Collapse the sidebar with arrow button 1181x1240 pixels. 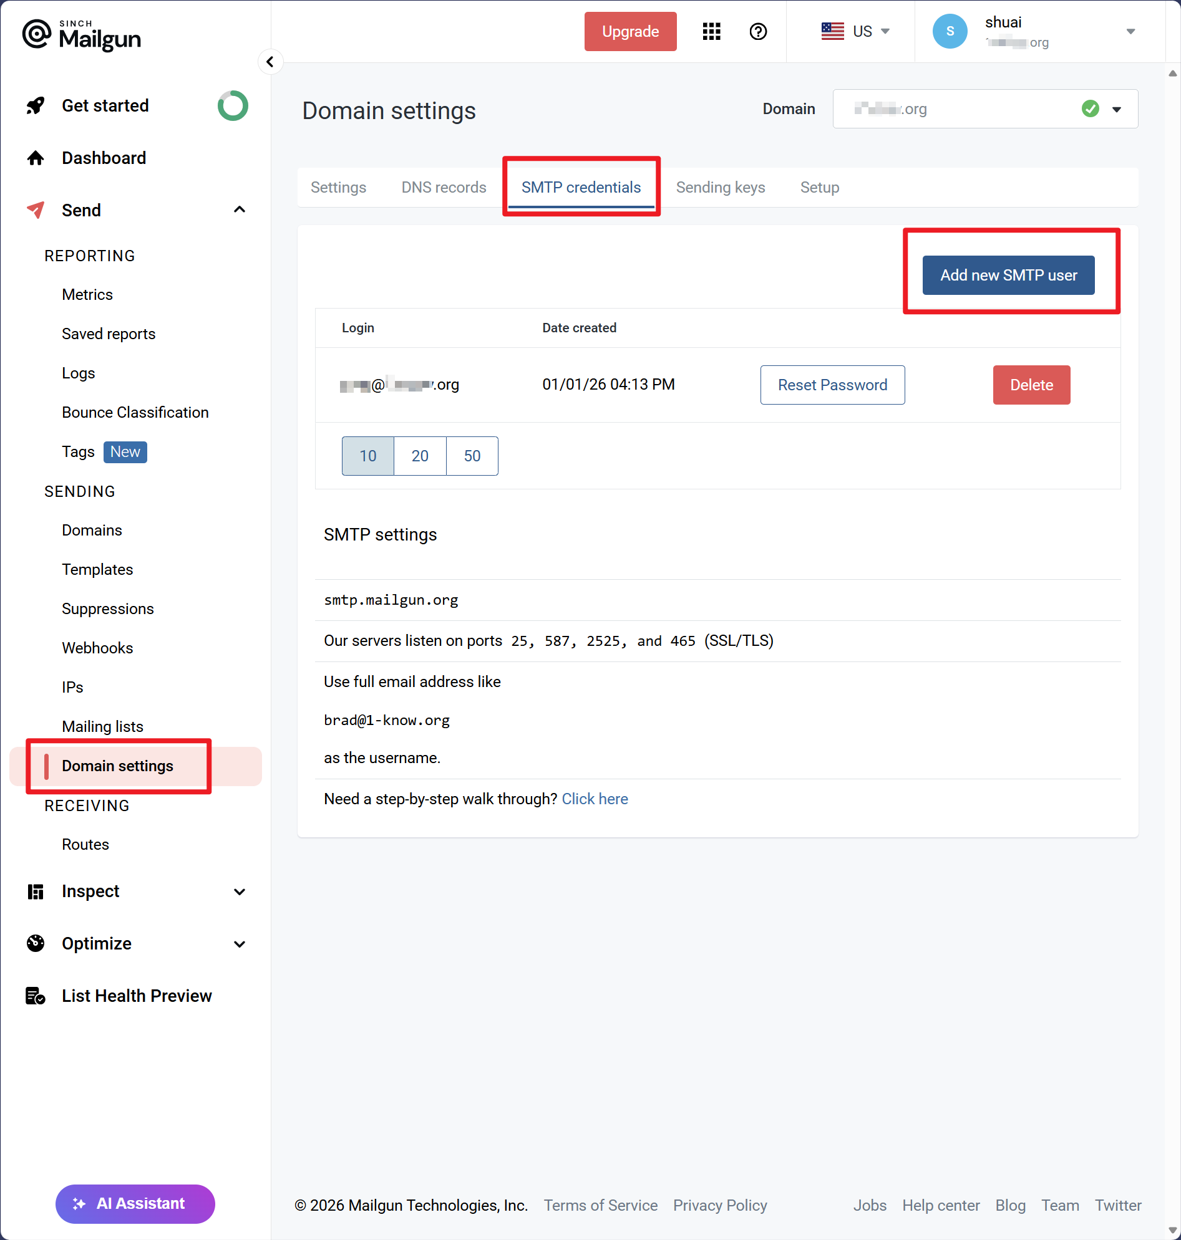(270, 62)
